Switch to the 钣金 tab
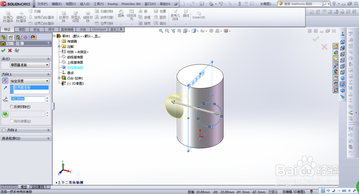Screen dimensions: 359x194 (x=37, y=29)
